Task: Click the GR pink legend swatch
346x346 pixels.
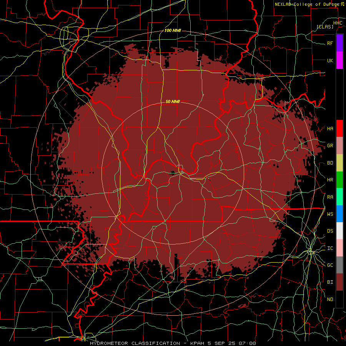Action: coord(339,145)
